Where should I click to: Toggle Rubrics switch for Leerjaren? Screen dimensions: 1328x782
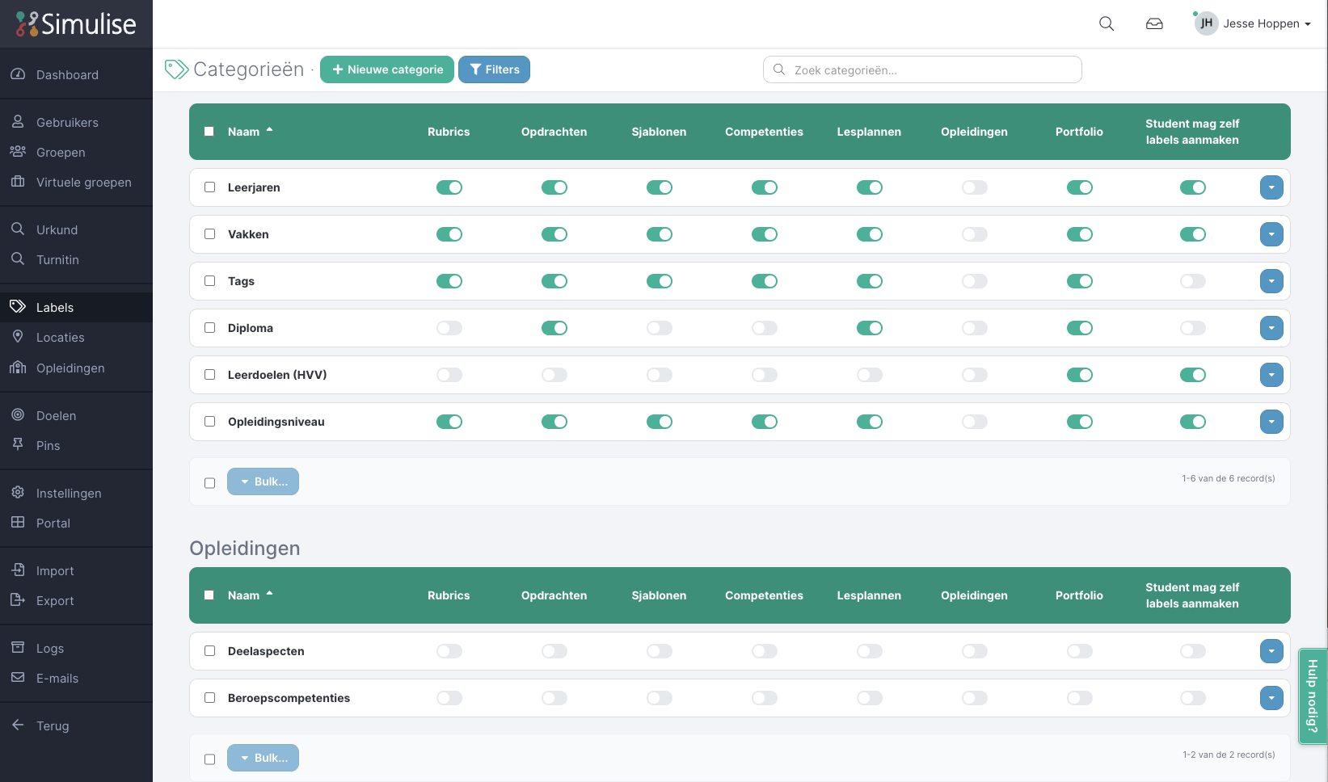(449, 187)
